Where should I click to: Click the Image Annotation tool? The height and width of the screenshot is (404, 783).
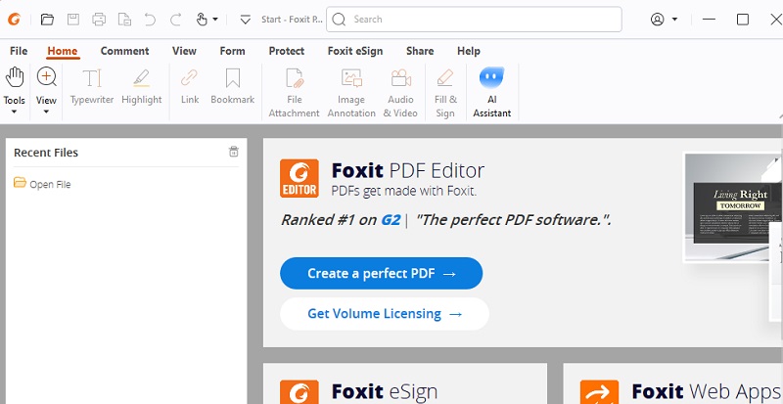[x=351, y=93]
